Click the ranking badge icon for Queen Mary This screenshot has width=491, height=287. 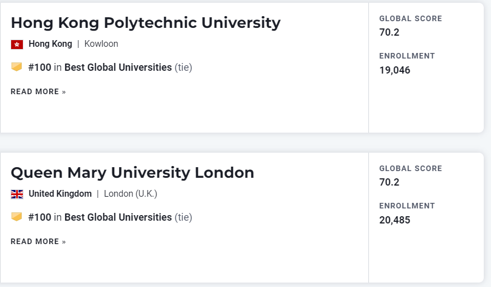coord(17,217)
